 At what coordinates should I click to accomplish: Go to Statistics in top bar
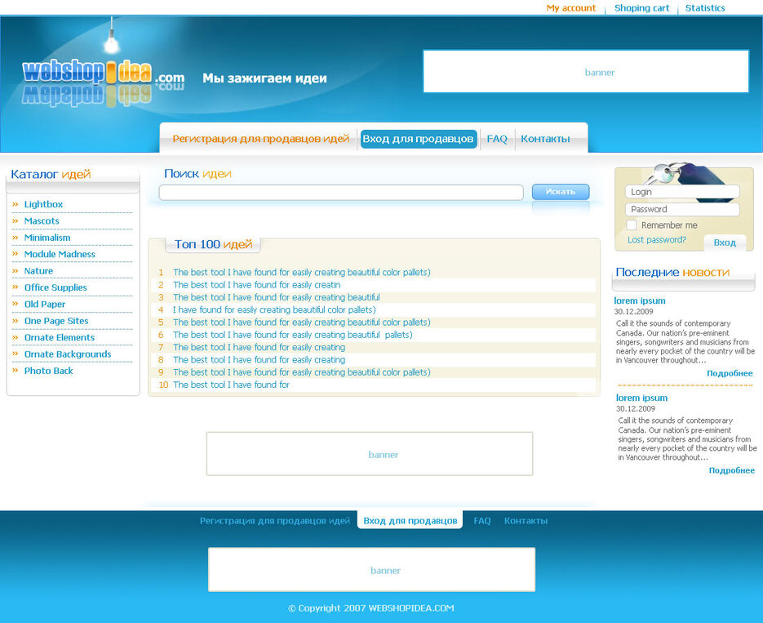pyautogui.click(x=704, y=8)
